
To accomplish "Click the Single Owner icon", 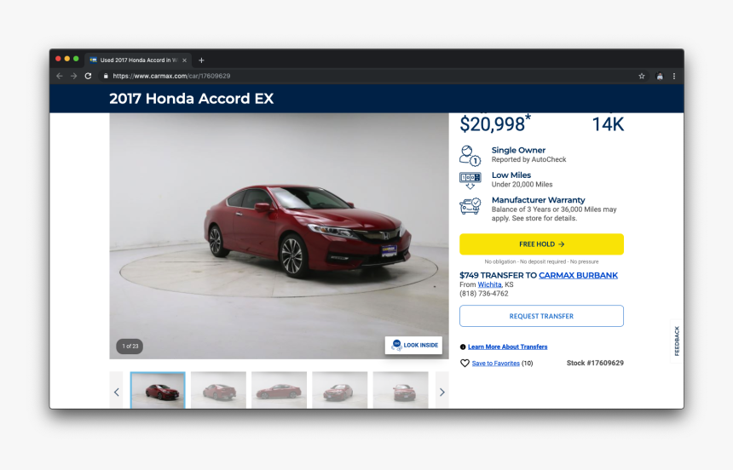I will coord(470,156).
